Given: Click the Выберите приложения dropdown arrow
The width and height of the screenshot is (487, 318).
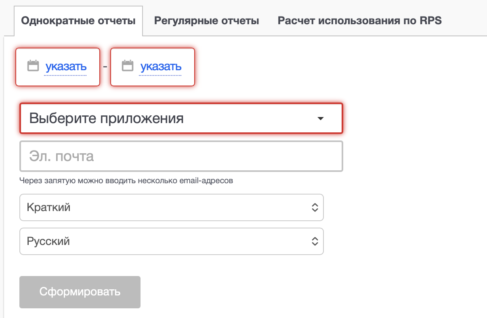Looking at the screenshot, I should click(x=321, y=119).
